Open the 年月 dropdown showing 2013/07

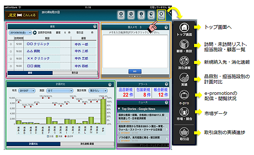pos(27,91)
